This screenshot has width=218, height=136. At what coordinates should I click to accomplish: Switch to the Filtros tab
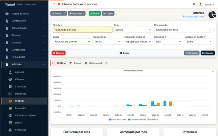tap(75, 63)
